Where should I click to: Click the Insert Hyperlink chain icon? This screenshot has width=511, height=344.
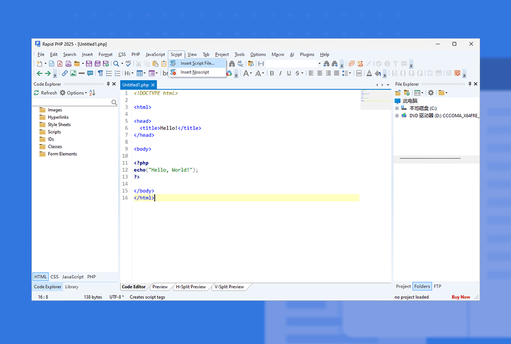pos(65,73)
